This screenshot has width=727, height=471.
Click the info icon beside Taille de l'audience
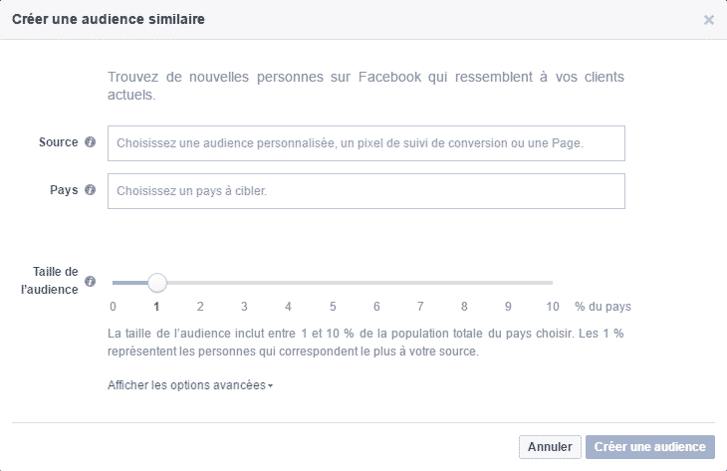[x=91, y=282]
